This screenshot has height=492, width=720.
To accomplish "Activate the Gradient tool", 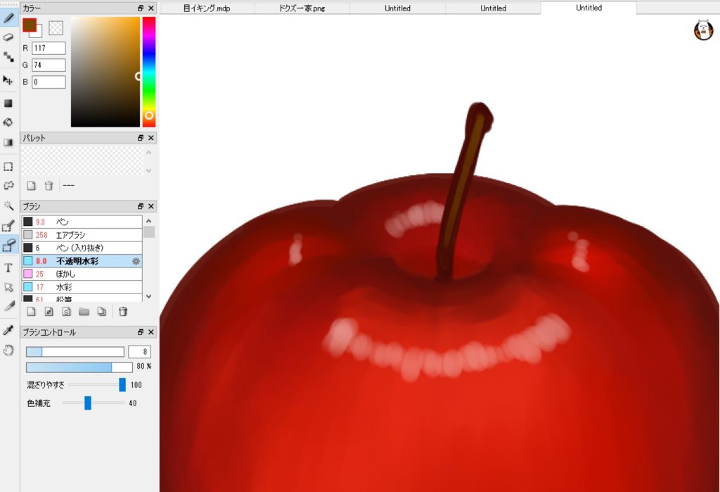I will pyautogui.click(x=9, y=142).
